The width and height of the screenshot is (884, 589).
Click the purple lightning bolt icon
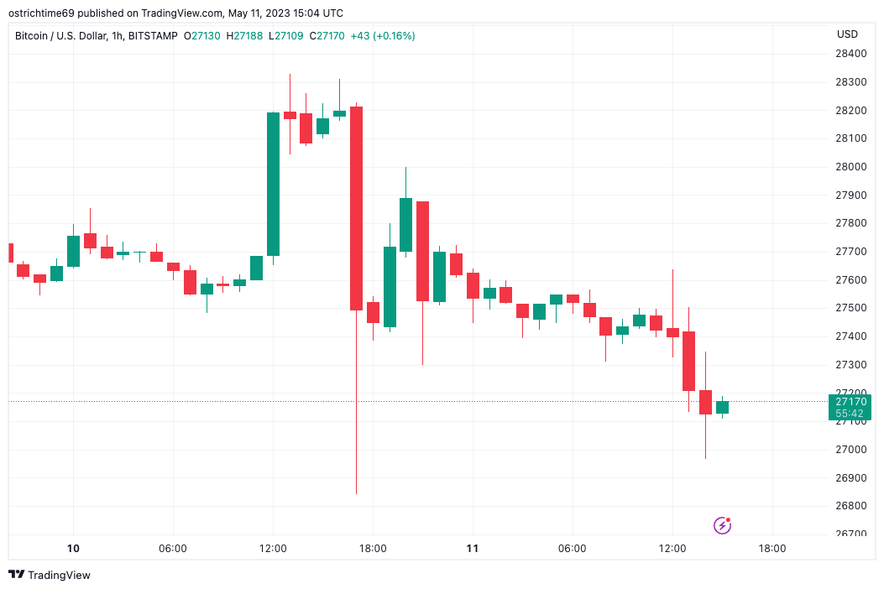pyautogui.click(x=722, y=525)
